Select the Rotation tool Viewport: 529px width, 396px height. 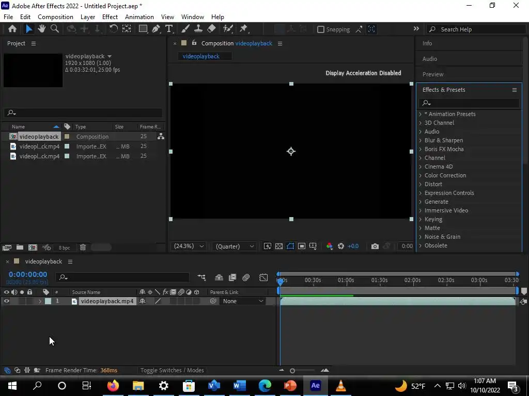[113, 29]
